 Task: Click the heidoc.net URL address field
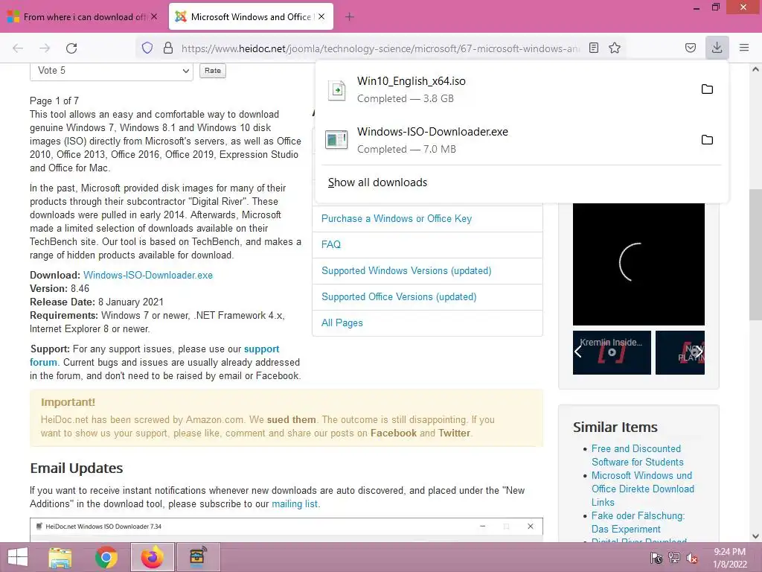(380, 48)
